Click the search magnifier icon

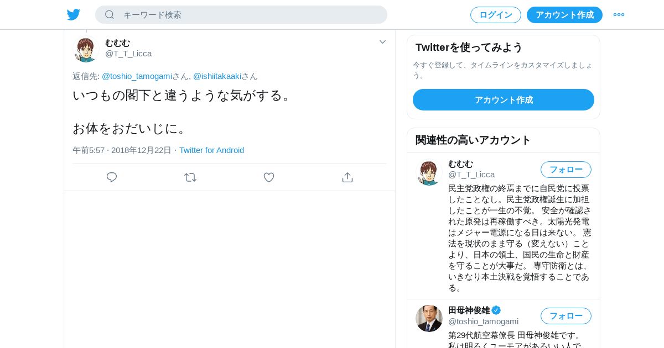point(110,15)
